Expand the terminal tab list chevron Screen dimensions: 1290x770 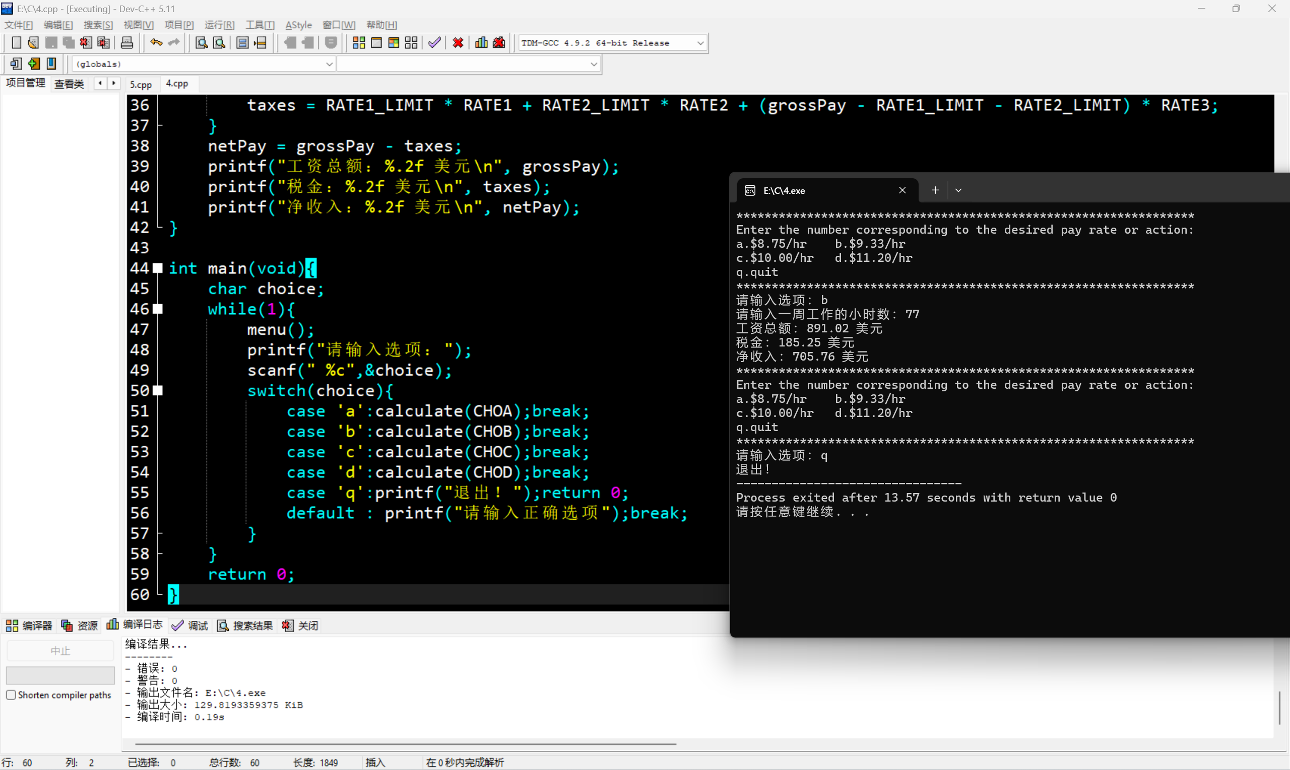click(958, 190)
